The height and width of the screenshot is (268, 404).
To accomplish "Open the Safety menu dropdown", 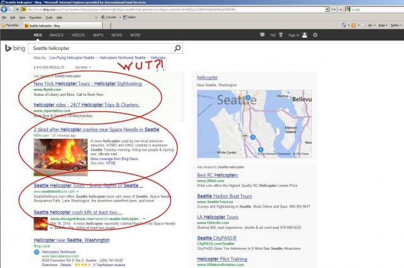I will 396,25.
